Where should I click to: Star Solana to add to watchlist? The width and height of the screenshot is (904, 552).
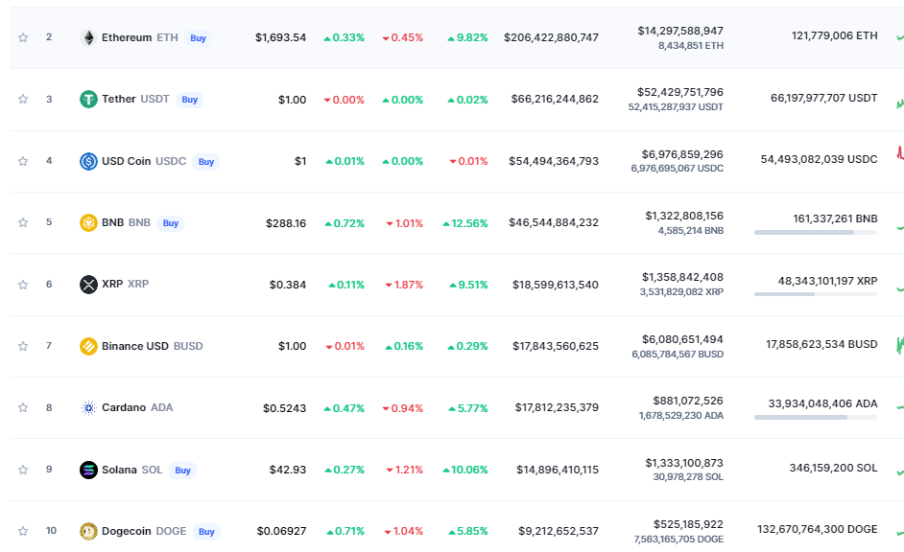tap(23, 470)
